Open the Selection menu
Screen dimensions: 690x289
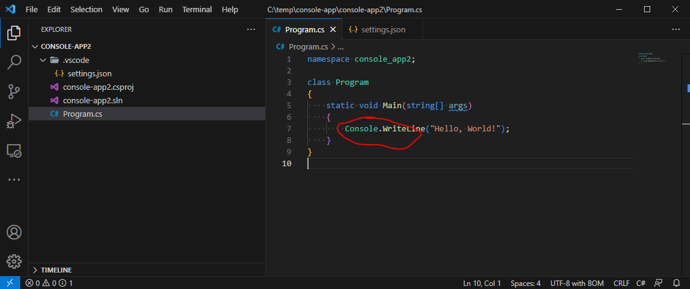point(86,9)
